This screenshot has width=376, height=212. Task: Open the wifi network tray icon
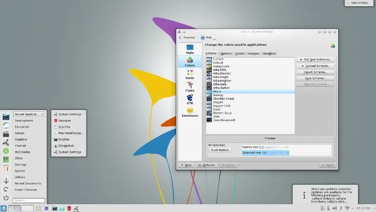[347, 208]
